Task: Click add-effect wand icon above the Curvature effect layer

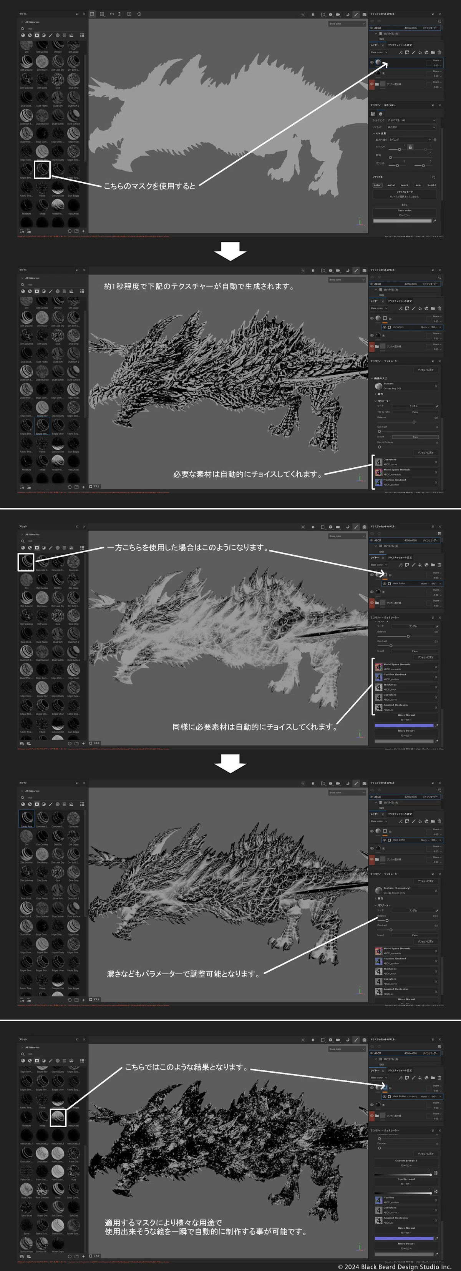Action: [400, 308]
